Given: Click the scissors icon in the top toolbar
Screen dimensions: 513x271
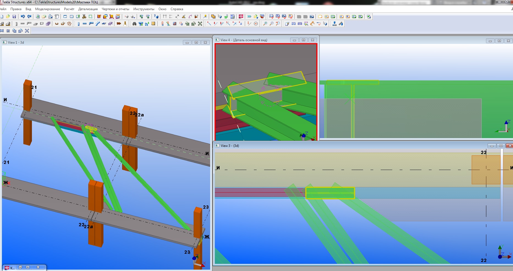Looking at the screenshot, I should tap(84, 16).
